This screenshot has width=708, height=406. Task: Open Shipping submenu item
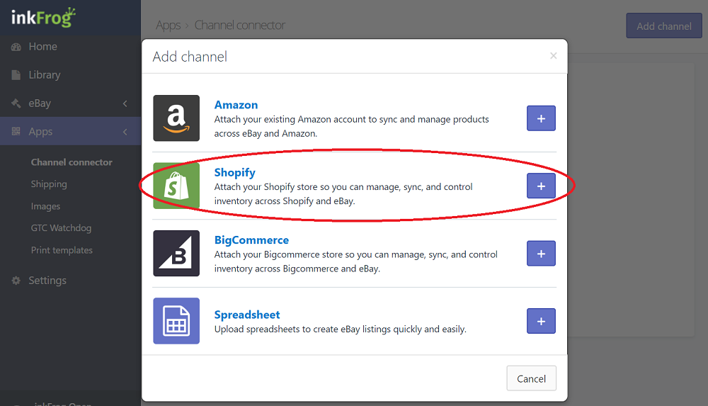click(49, 184)
